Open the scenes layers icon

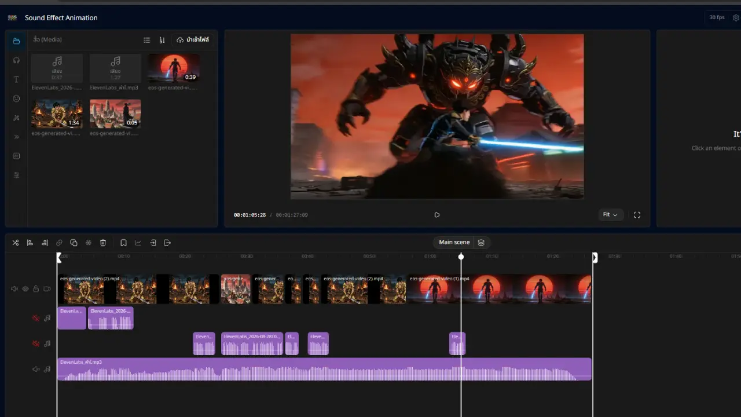(x=481, y=242)
